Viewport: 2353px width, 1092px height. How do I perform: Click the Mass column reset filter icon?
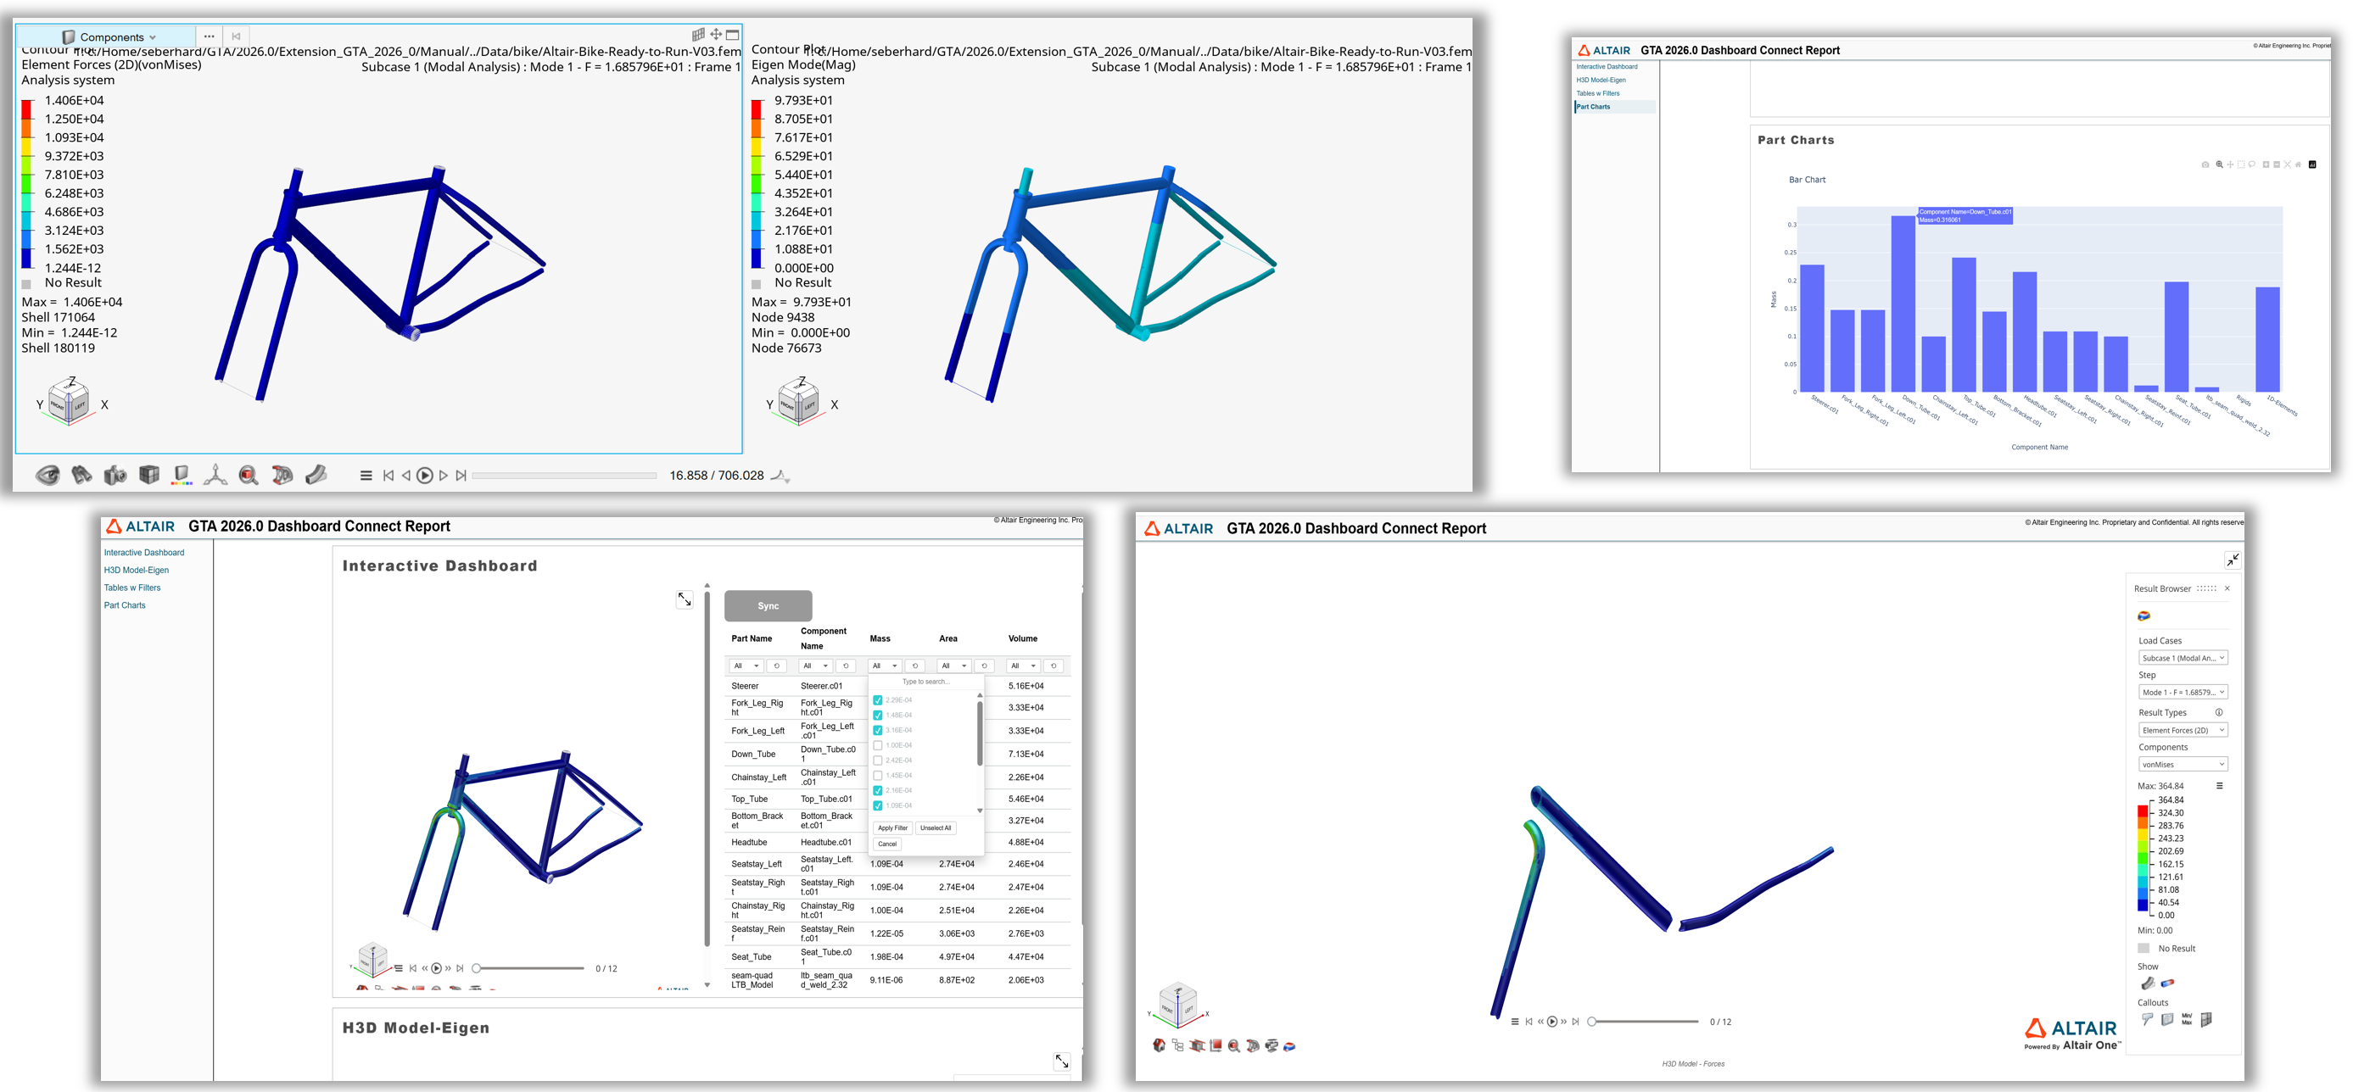[x=914, y=666]
